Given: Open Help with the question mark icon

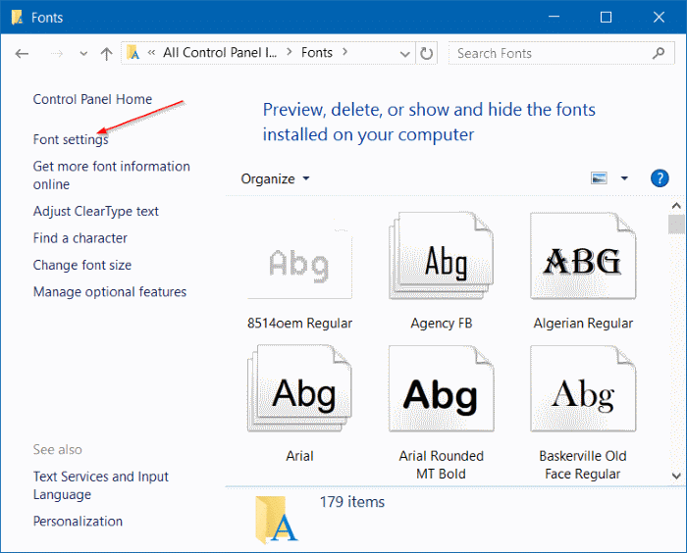Looking at the screenshot, I should click(660, 178).
